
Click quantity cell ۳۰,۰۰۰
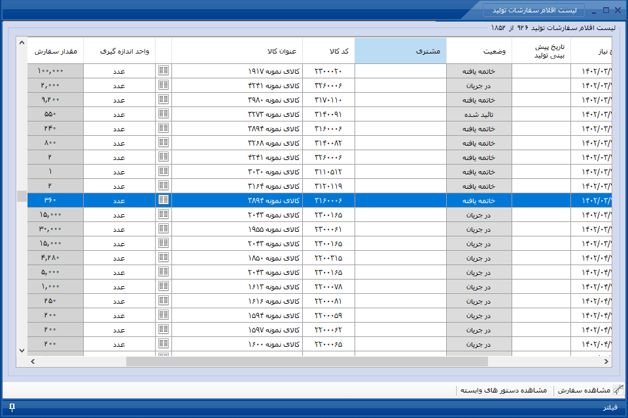pyautogui.click(x=55, y=229)
